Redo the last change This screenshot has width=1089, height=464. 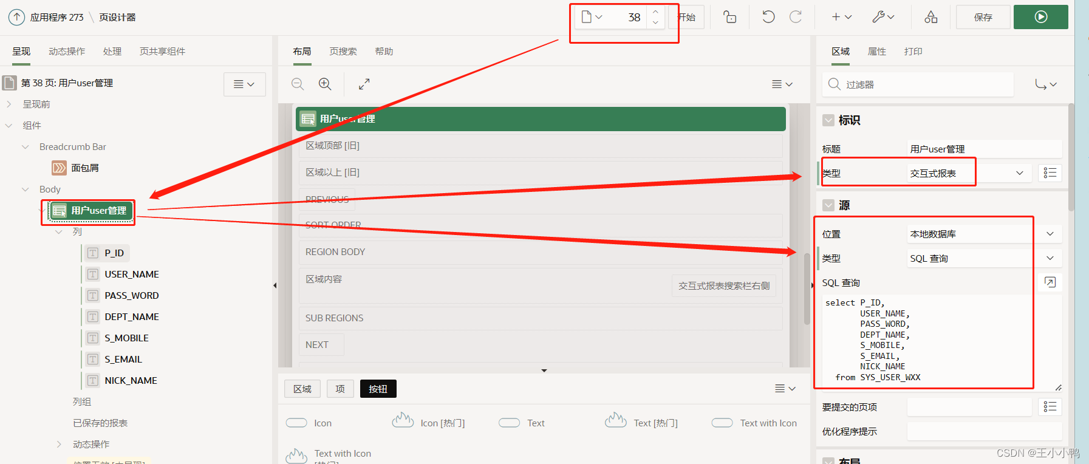click(x=796, y=17)
